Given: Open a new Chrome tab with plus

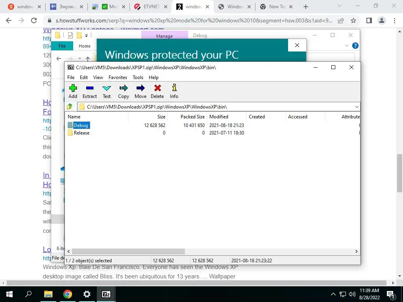Looking at the screenshot, I should point(305,7).
